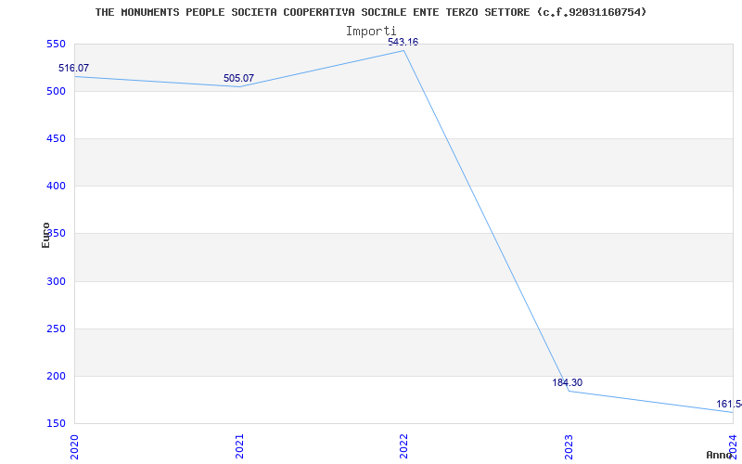Click the 505.07 data label for 2021
Image resolution: width=742 pixels, height=464 pixels.
tap(238, 79)
